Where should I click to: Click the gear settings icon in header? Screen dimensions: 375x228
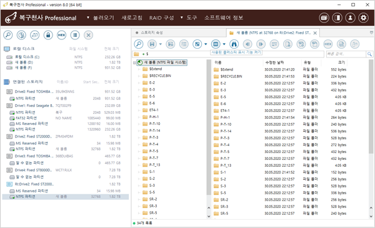pos(364,17)
